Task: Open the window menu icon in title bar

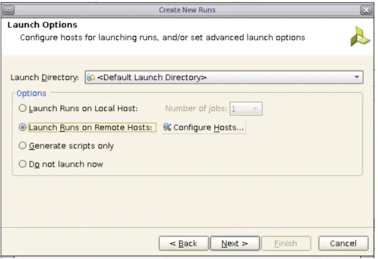Action: tap(8, 10)
